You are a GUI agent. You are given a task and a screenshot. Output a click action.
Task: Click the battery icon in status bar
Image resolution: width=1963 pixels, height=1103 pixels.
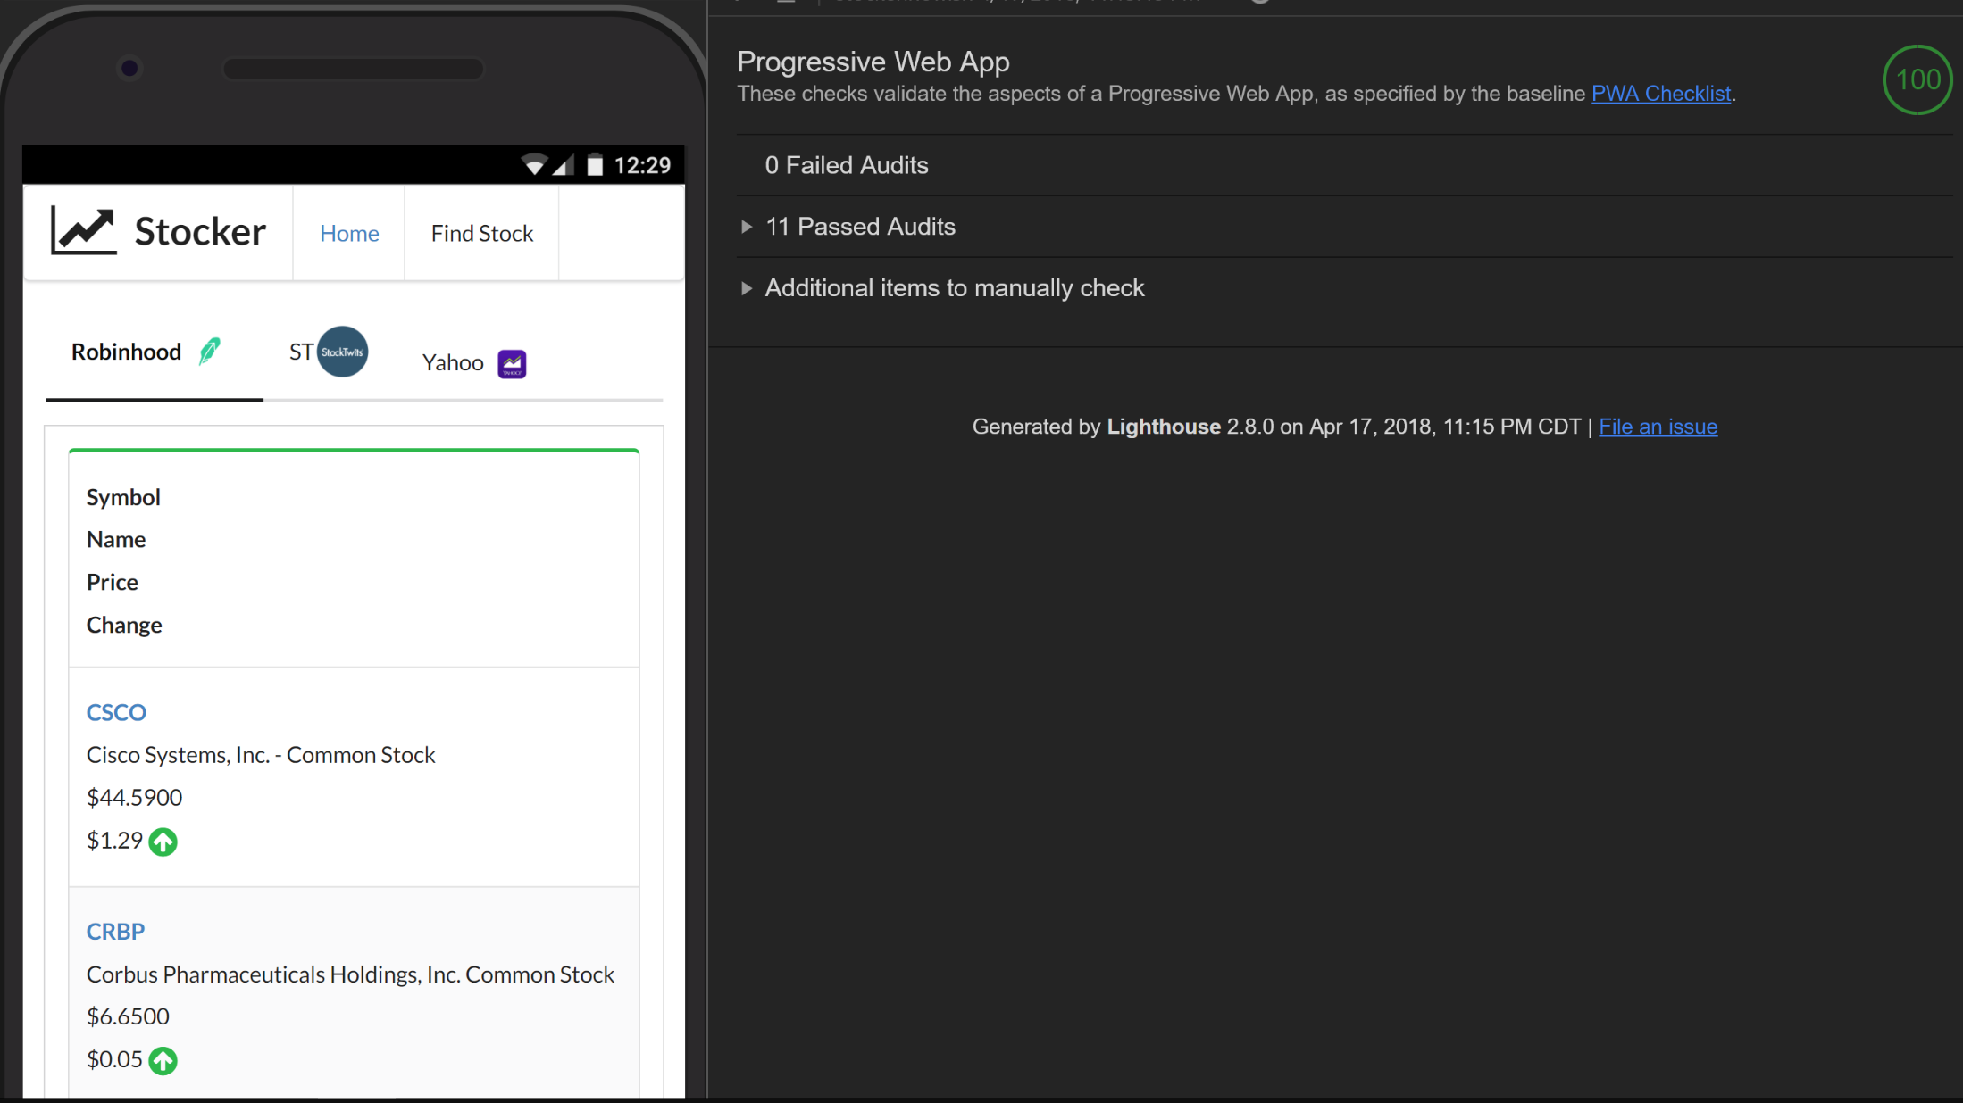[x=595, y=165]
